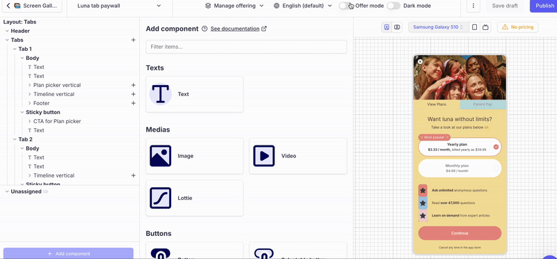The height and width of the screenshot is (259, 557).
Task: Select portrait orientation preview icon
Action: [386, 27]
